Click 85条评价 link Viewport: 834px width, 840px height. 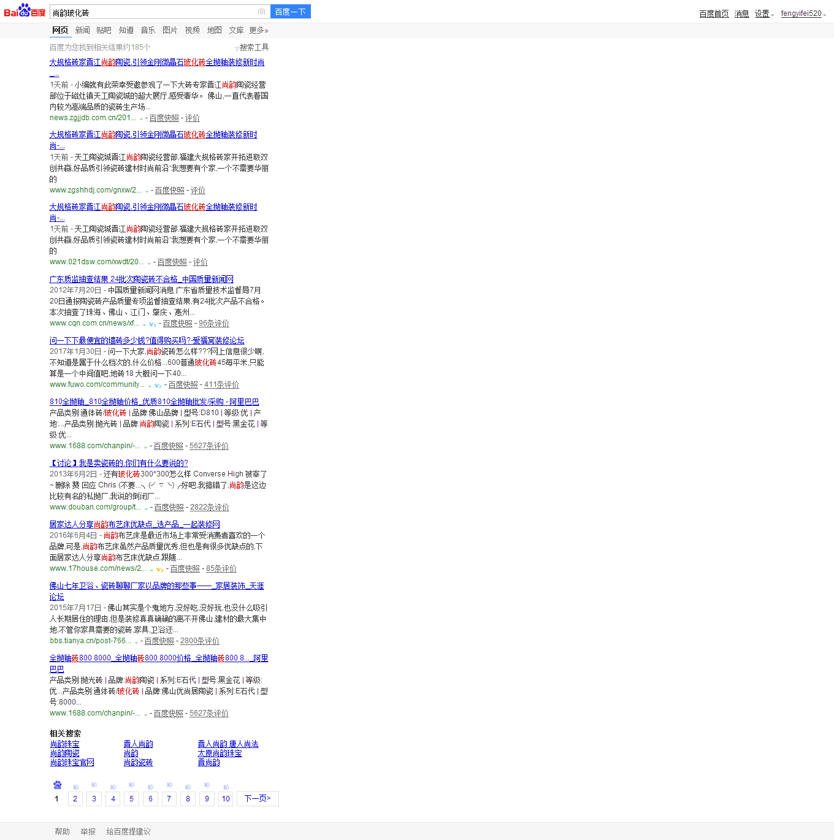[221, 568]
